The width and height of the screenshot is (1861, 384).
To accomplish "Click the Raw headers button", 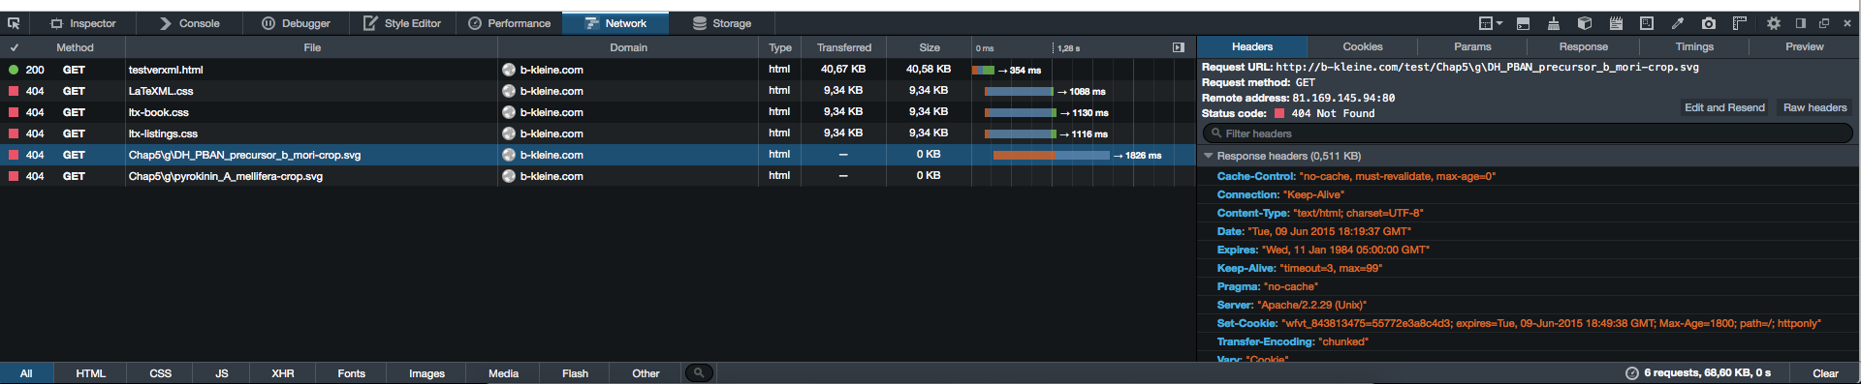I will 1814,107.
